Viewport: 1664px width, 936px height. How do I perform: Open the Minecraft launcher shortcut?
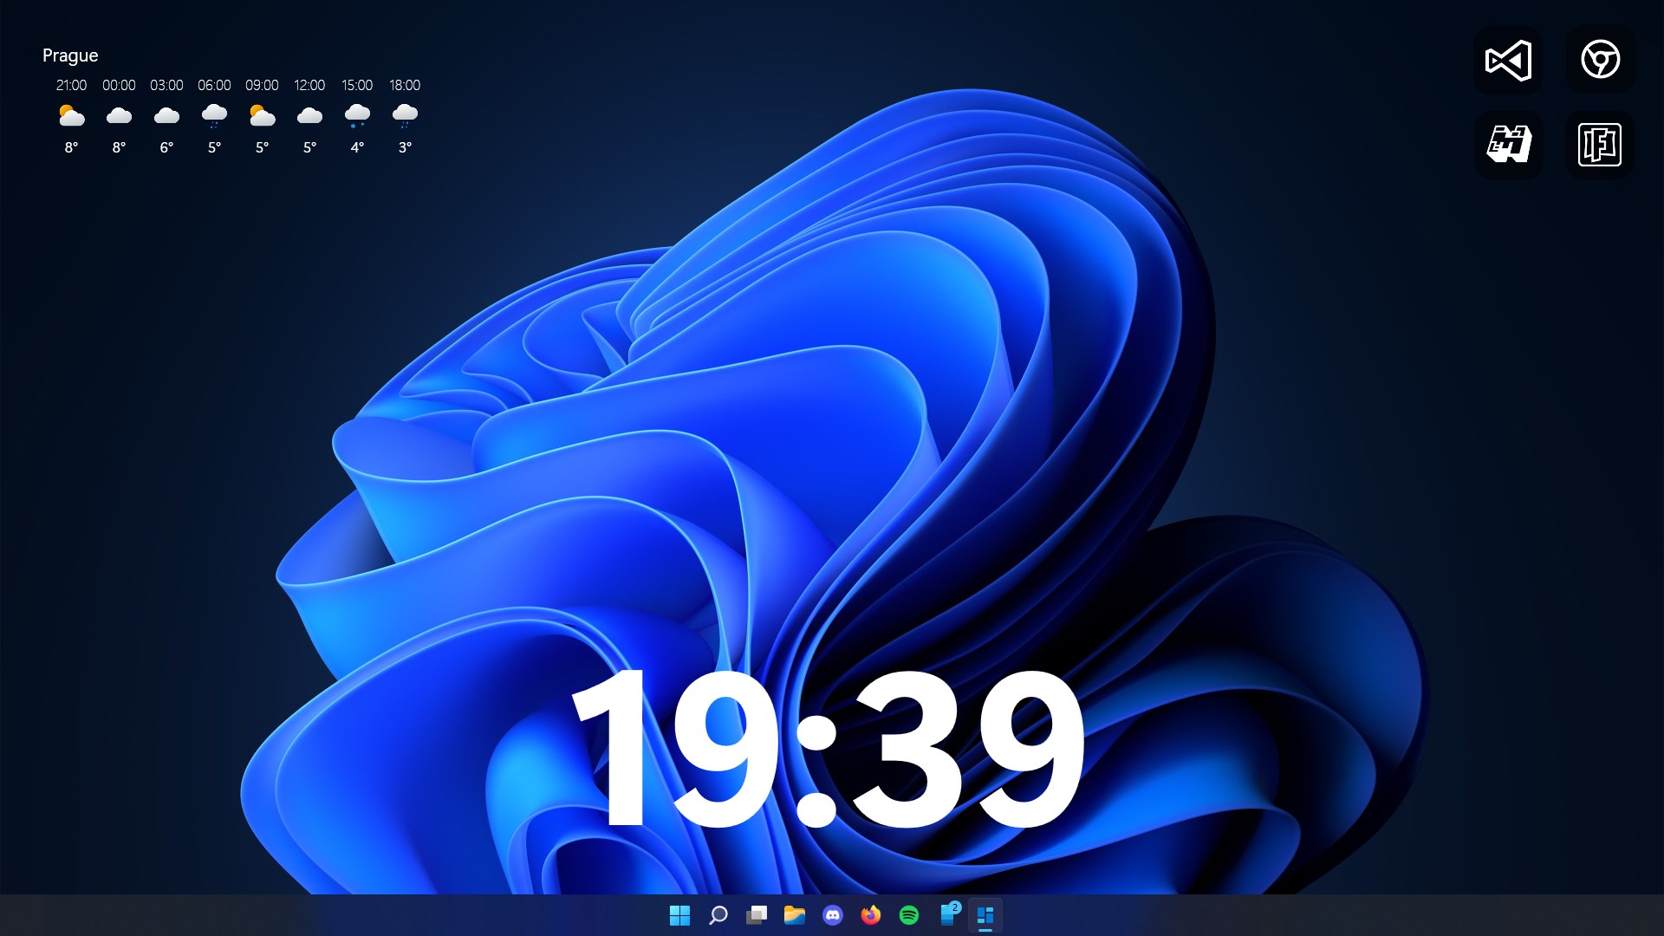coord(1508,145)
